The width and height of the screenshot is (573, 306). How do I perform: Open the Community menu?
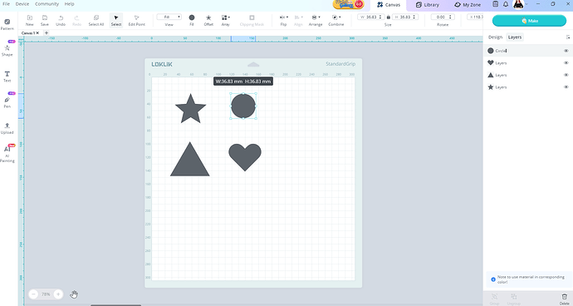47,4
